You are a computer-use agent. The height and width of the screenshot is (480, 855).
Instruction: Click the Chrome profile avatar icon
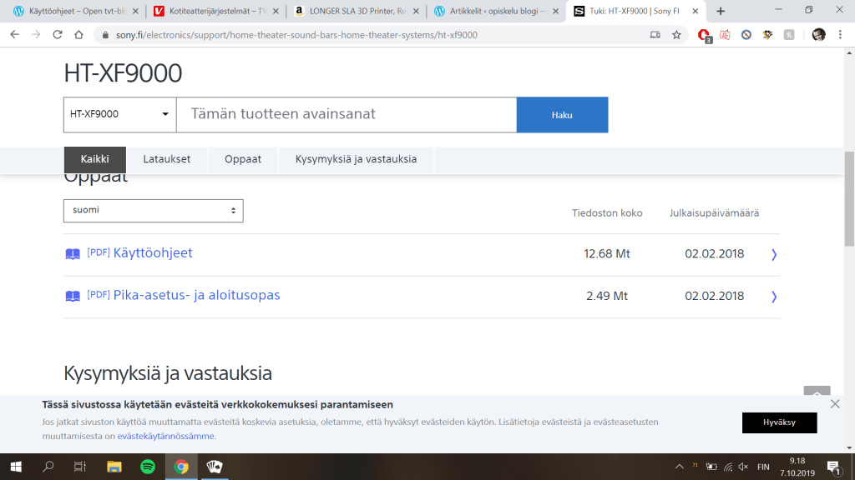pyautogui.click(x=818, y=35)
